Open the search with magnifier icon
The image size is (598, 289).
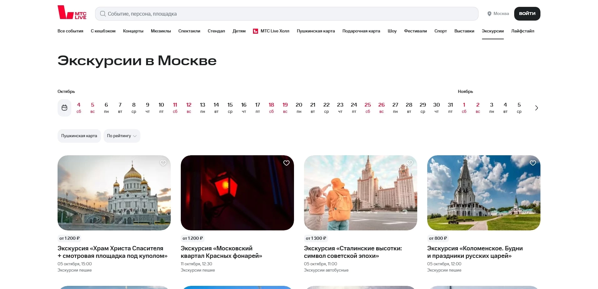coord(103,14)
